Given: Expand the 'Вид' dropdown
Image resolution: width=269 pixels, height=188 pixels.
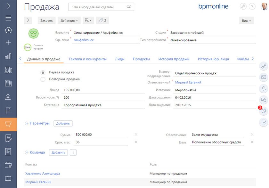Looking at the screenshot, I should tap(246, 20).
